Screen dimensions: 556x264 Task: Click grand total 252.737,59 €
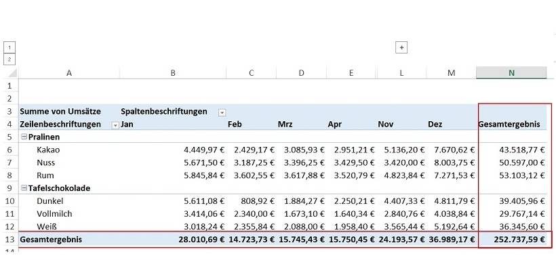click(x=519, y=239)
